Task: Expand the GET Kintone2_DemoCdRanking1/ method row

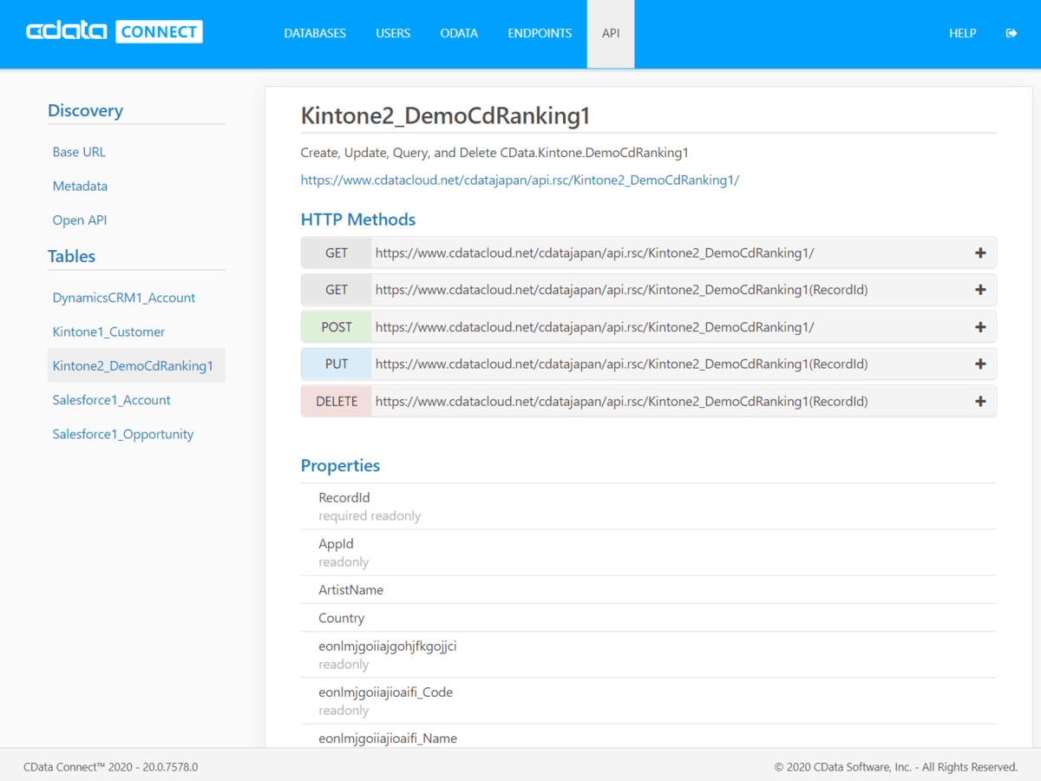Action: [x=648, y=253]
